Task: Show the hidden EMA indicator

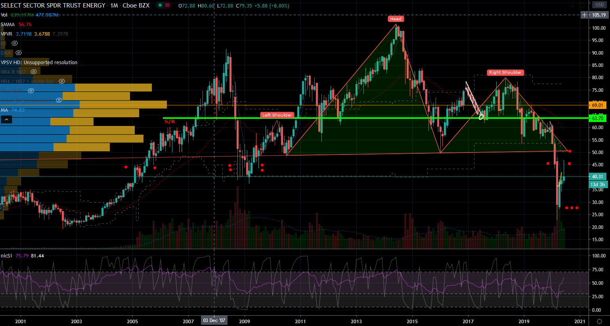Action: coord(19,53)
